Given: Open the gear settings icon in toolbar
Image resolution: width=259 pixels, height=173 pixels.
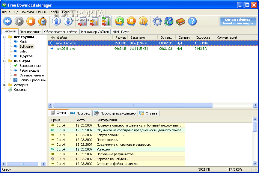Looking at the screenshot, I should [157, 21].
